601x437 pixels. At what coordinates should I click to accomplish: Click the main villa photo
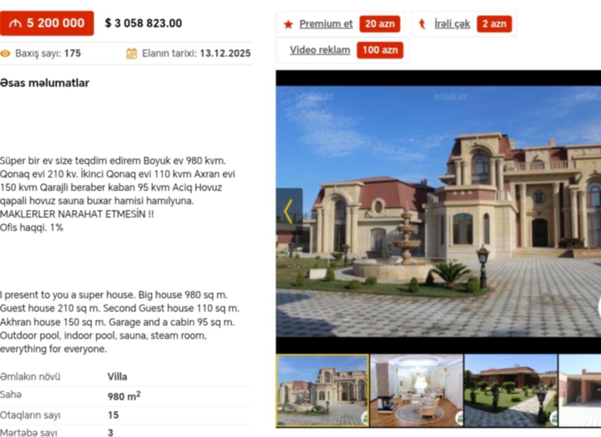pos(438,212)
